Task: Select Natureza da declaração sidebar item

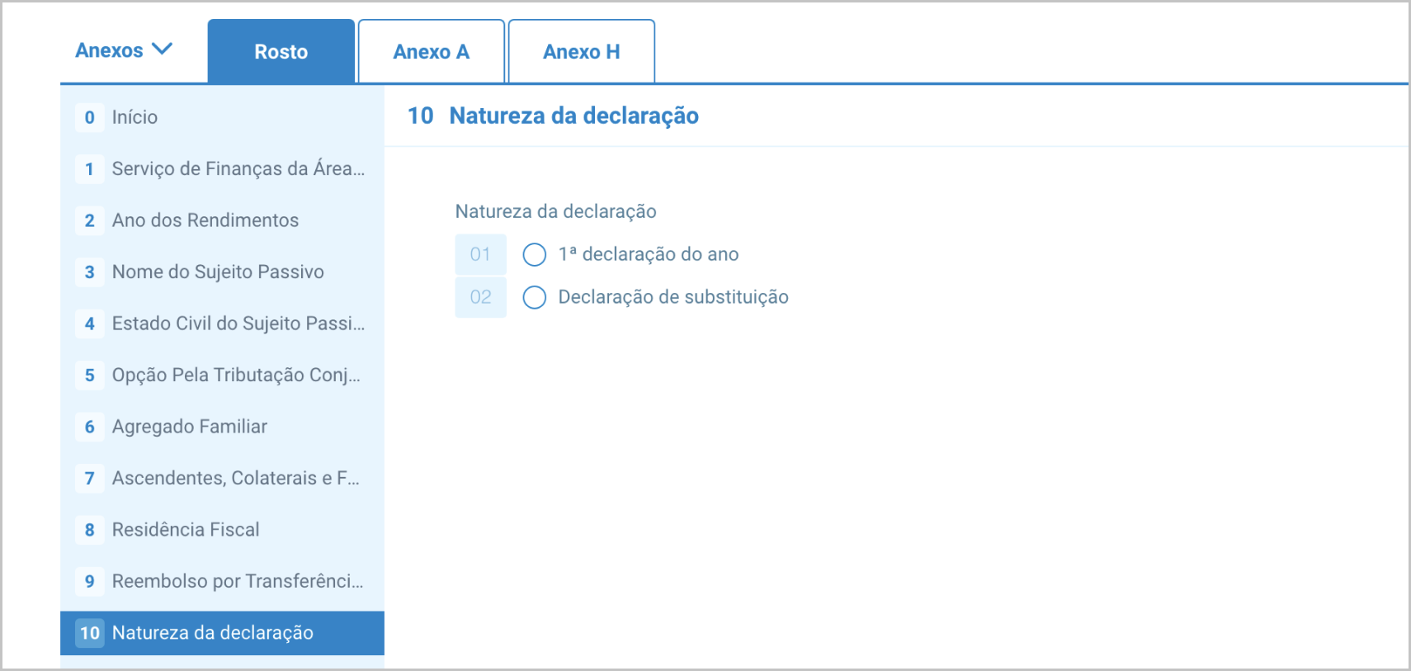Action: 213,633
